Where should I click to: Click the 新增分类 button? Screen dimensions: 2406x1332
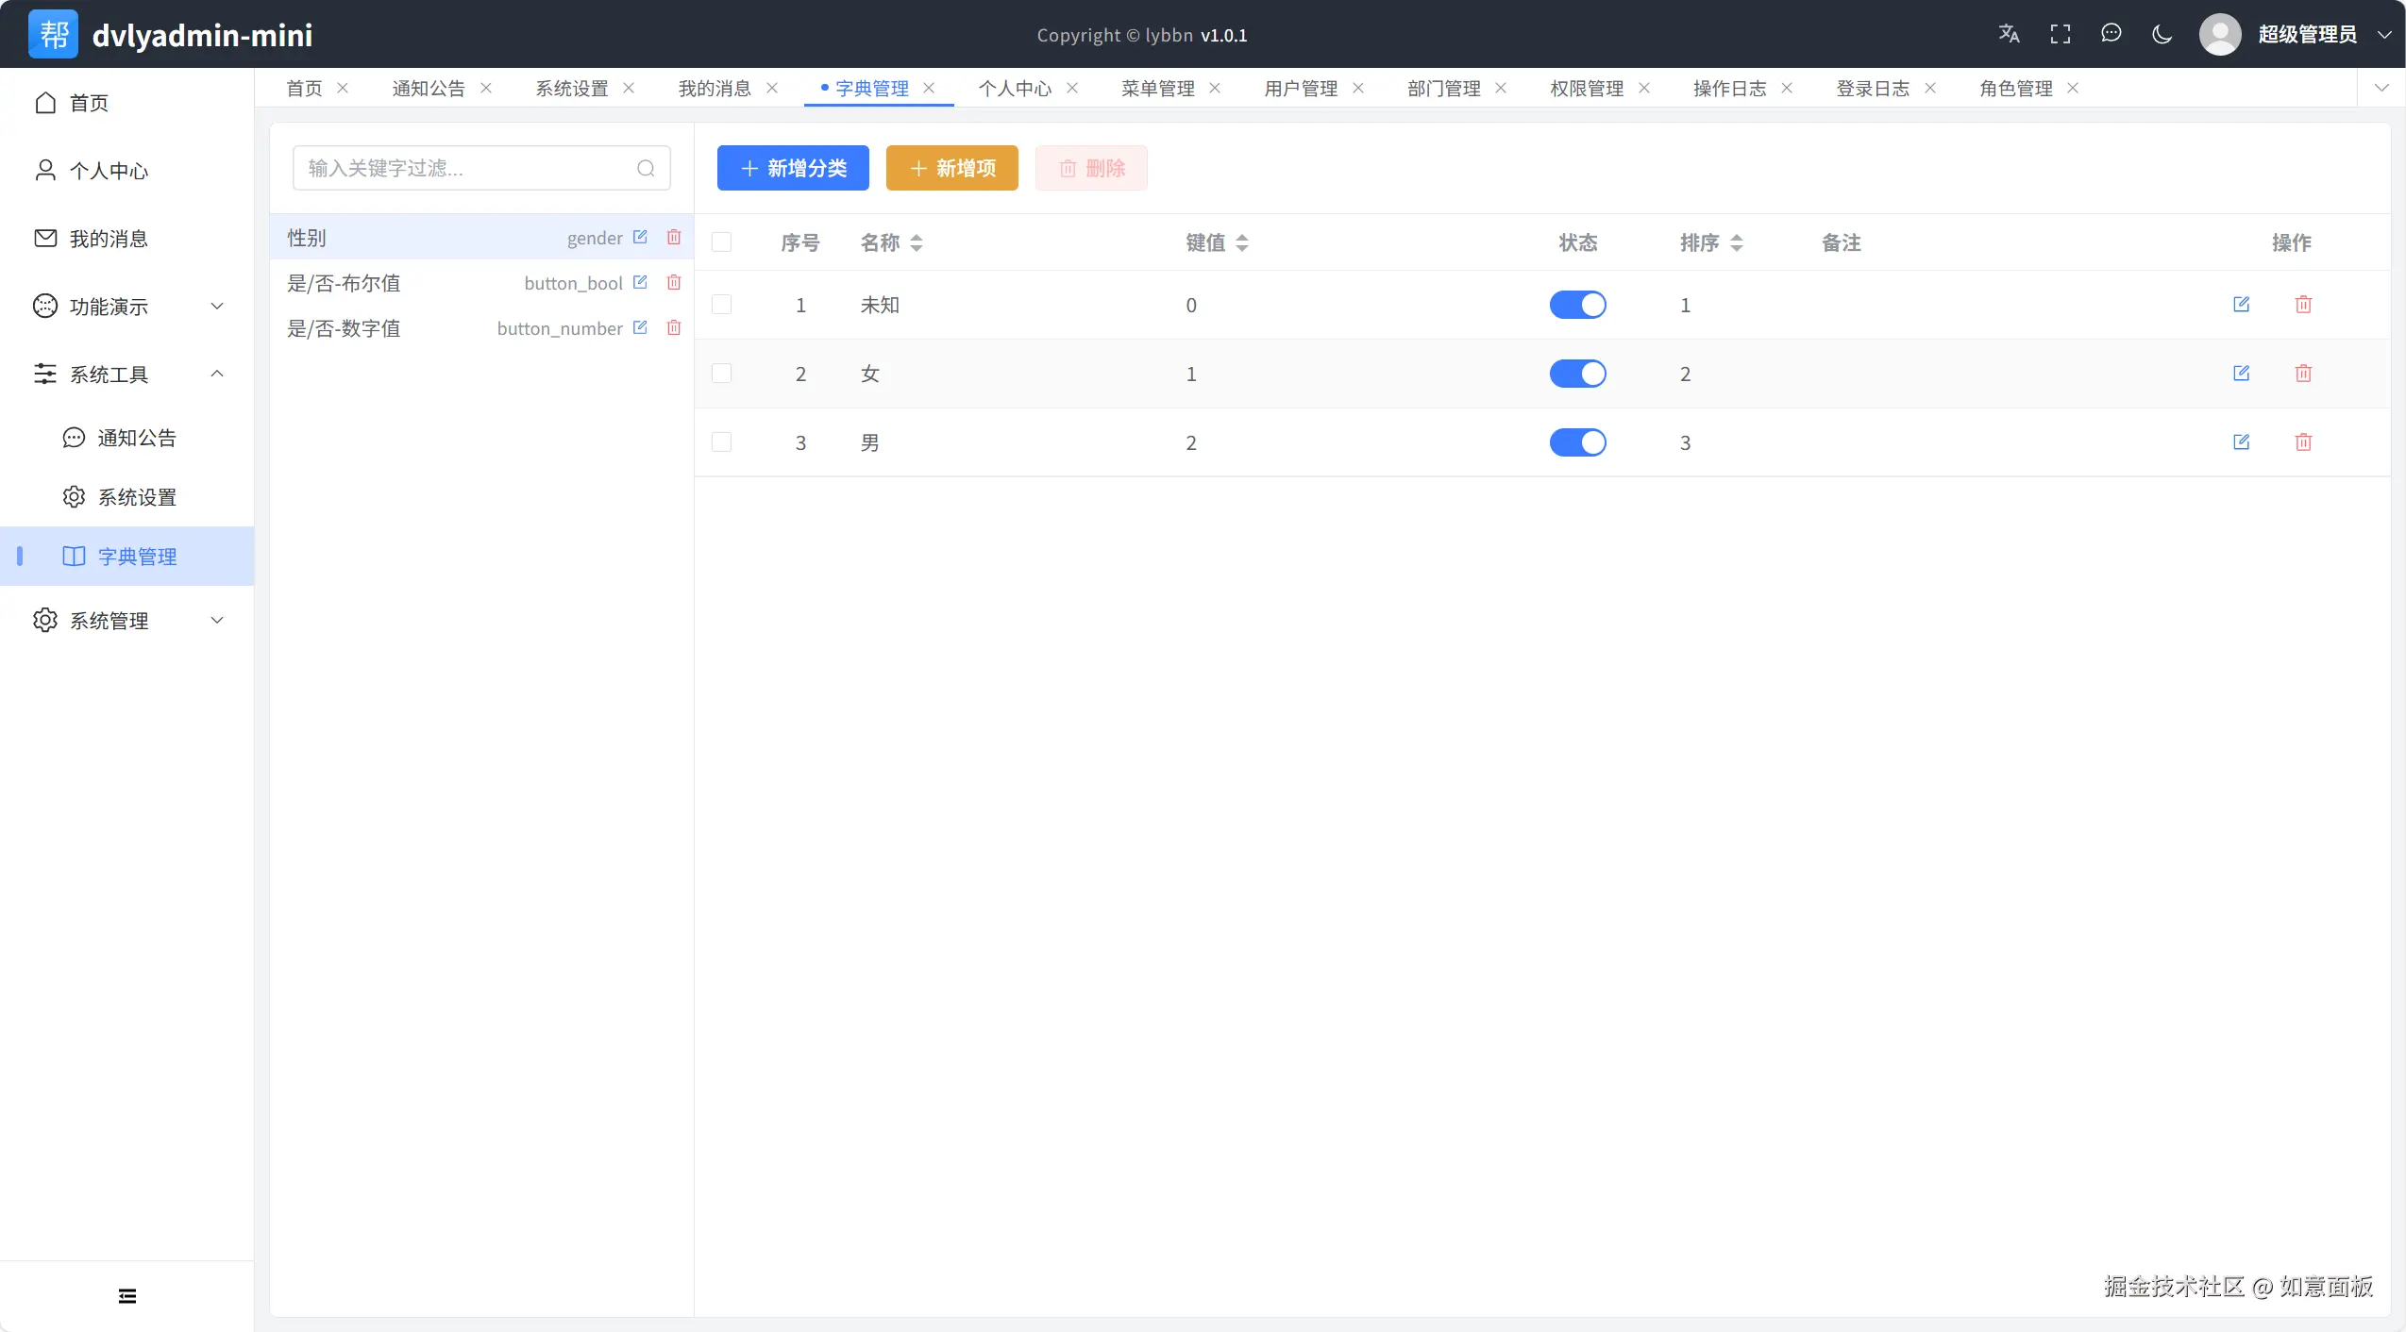coord(793,168)
